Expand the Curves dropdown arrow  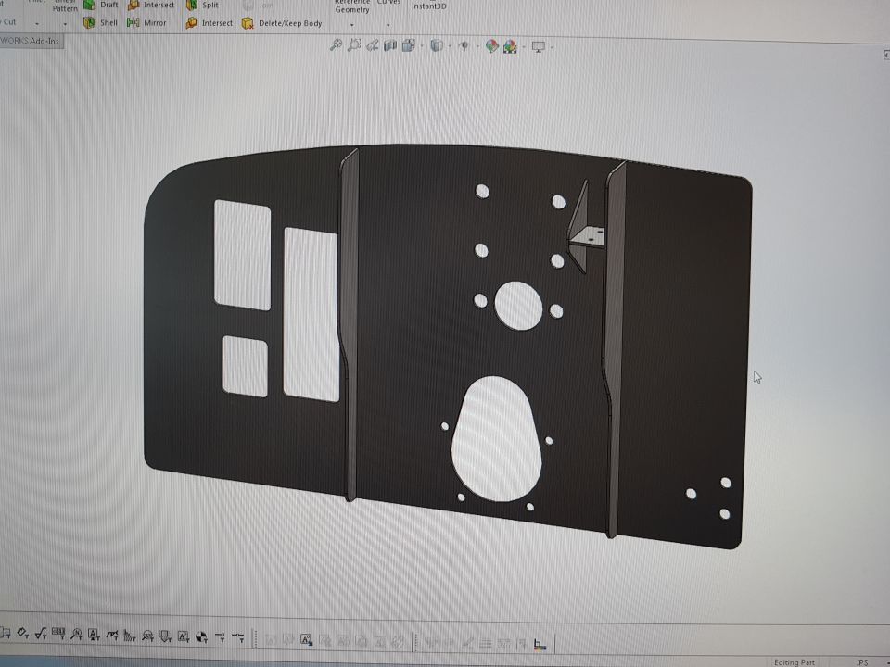[x=388, y=24]
